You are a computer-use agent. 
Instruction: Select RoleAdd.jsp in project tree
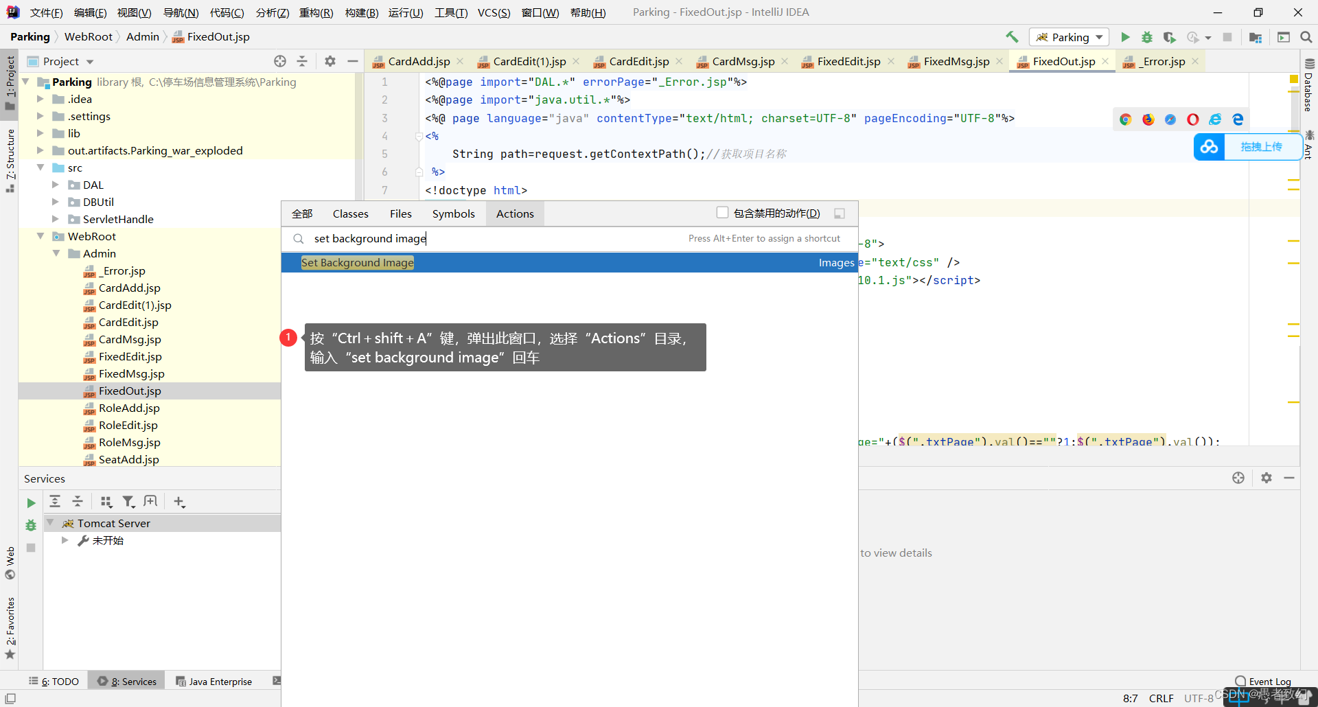(x=128, y=408)
